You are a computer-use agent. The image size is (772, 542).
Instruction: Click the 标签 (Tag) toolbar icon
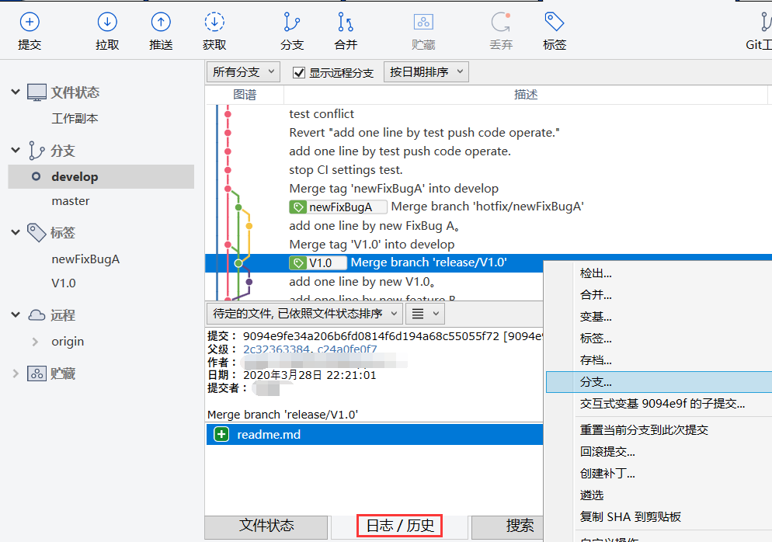tap(555, 23)
